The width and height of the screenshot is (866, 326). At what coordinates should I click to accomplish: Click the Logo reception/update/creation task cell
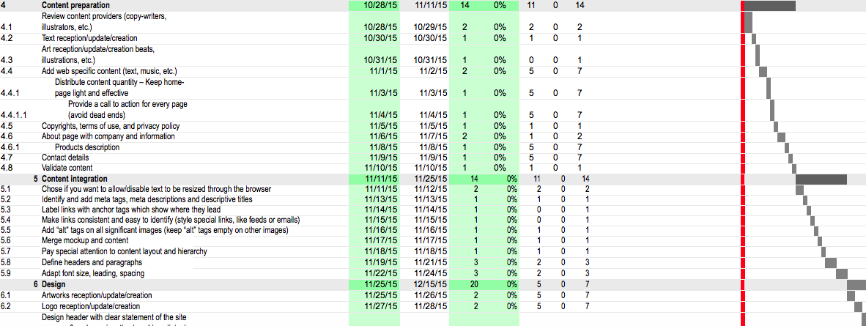90,306
